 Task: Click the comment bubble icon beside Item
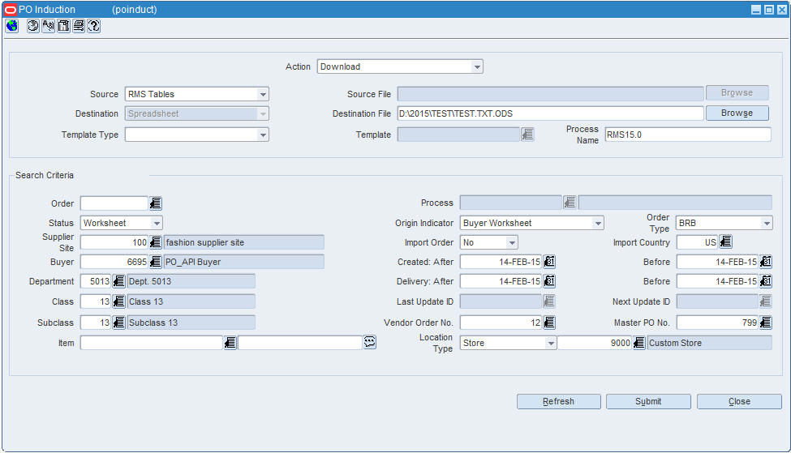pos(370,342)
